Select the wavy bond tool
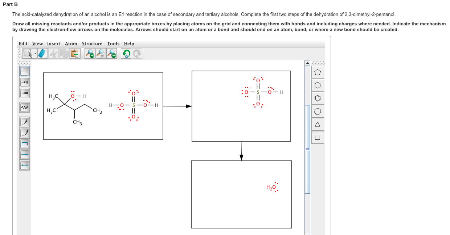This screenshot has height=235, width=450. 24,108
